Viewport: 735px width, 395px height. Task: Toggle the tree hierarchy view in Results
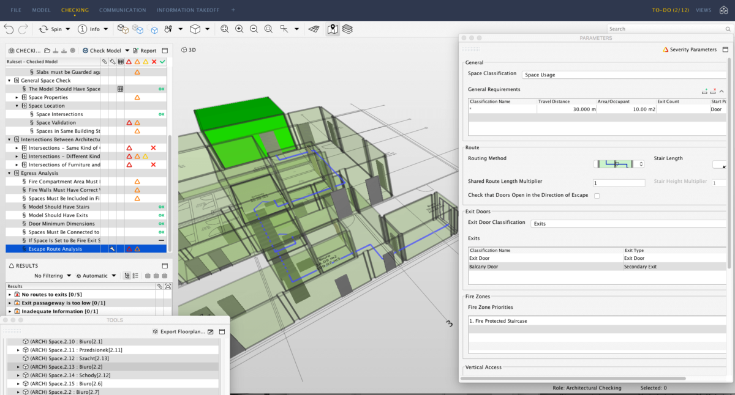pyautogui.click(x=126, y=276)
